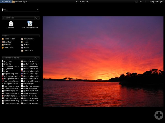Screen dimensions: 165x123
Task: Open the recent file starting ubuntu-ati-after.p
Action: [30, 79]
